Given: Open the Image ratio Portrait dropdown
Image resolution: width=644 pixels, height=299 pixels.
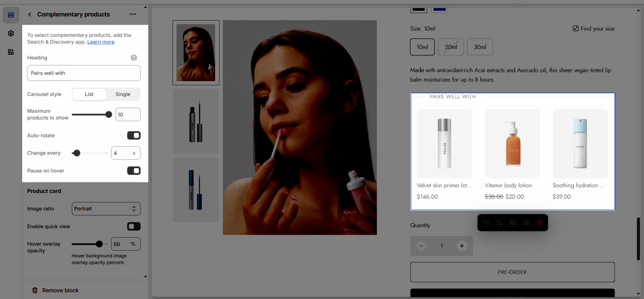Looking at the screenshot, I should click(x=106, y=209).
